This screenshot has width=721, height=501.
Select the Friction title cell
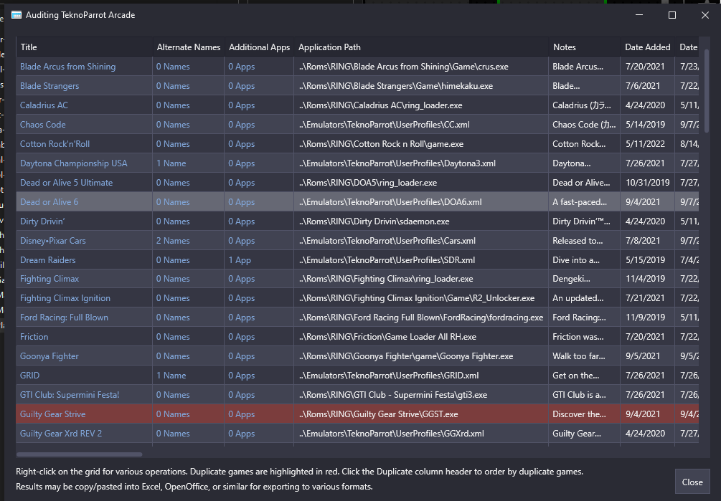tap(84, 337)
